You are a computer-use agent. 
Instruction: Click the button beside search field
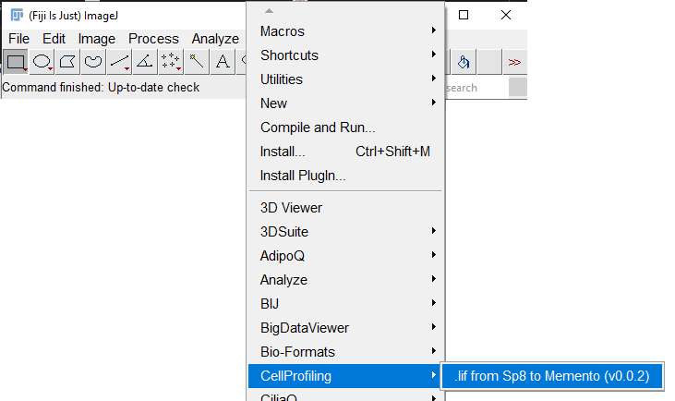coord(518,87)
